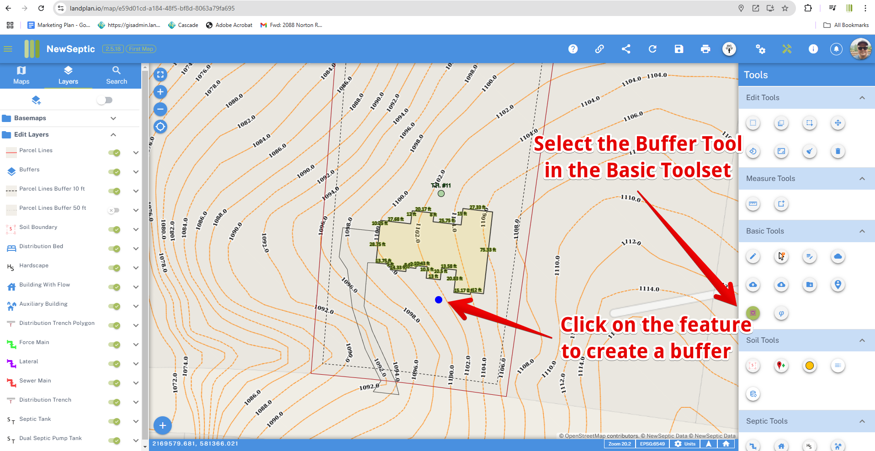875x451 pixels.
Task: Collapse the Measure Tools section
Action: 862,179
